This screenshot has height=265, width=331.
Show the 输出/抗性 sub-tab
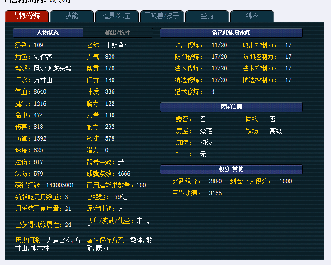click(117, 33)
